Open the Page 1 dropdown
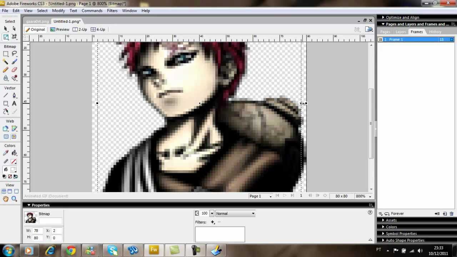Viewport: 457px width, 257px height. 260,196
